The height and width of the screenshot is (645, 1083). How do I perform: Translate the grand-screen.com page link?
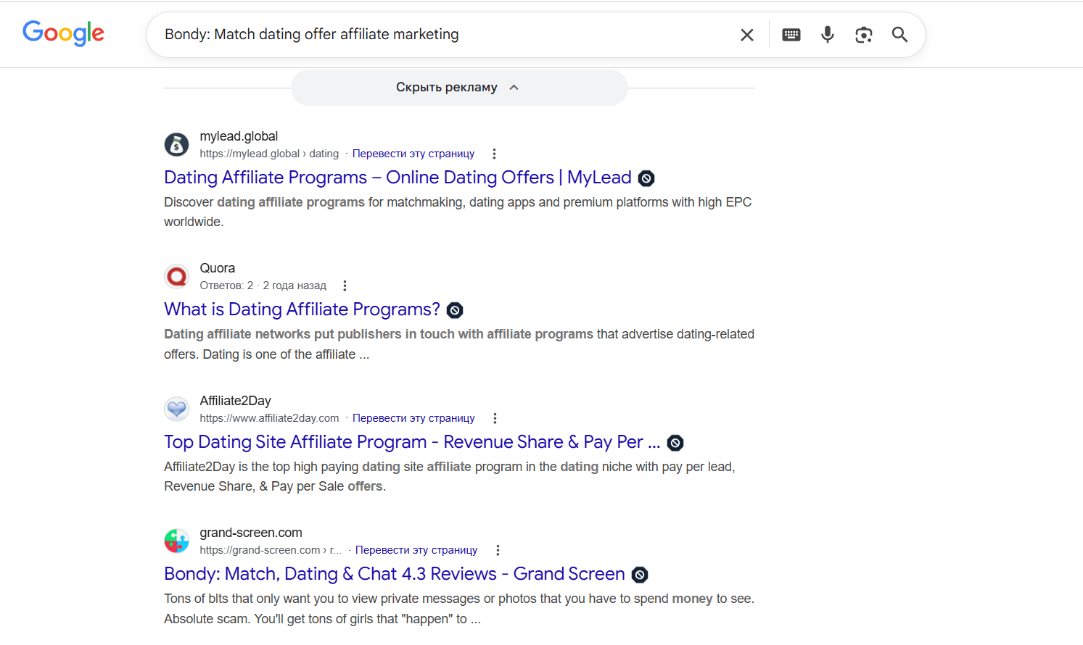pos(416,550)
